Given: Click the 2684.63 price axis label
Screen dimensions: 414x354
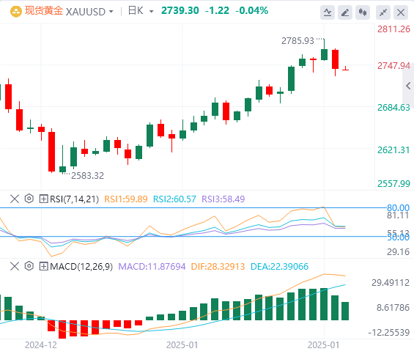Looking at the screenshot, I should (393, 108).
